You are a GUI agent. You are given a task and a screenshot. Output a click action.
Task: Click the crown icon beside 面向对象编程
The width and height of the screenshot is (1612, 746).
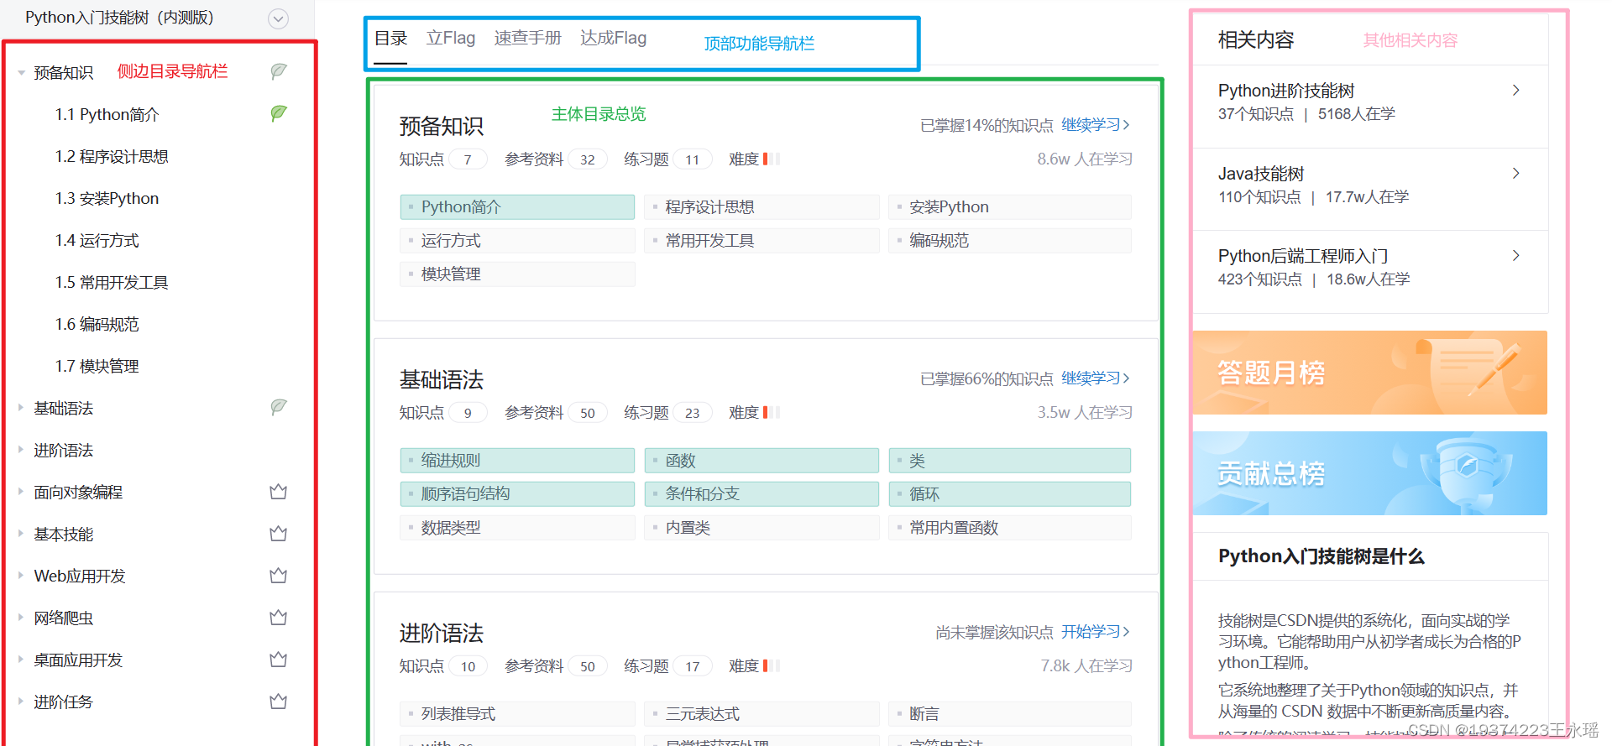pyautogui.click(x=279, y=492)
